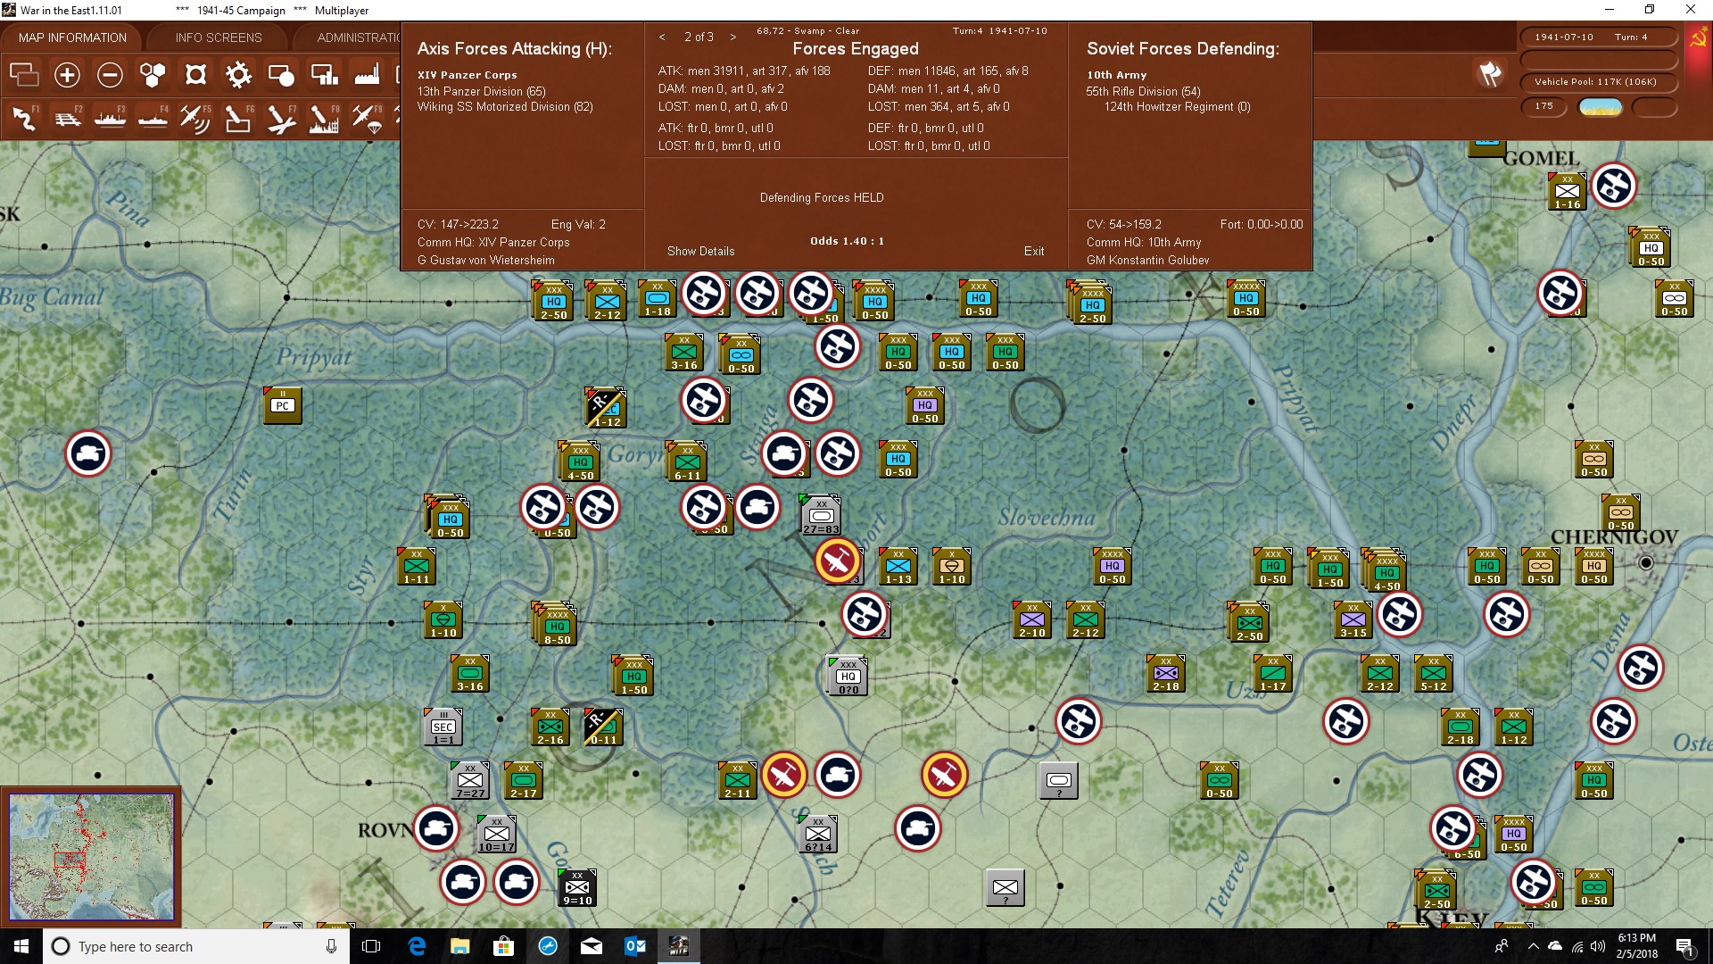Toggle the rectangle-with-circle overlay icon

coord(281,75)
